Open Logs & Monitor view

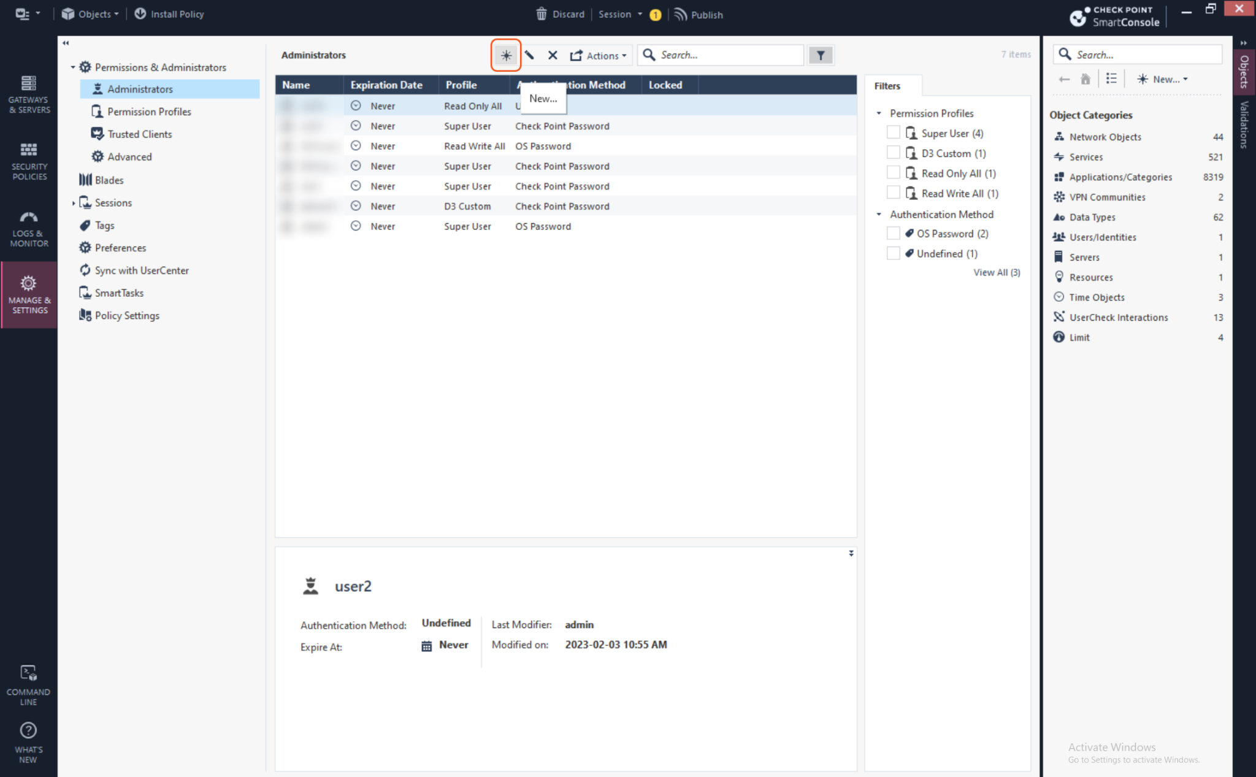point(28,229)
